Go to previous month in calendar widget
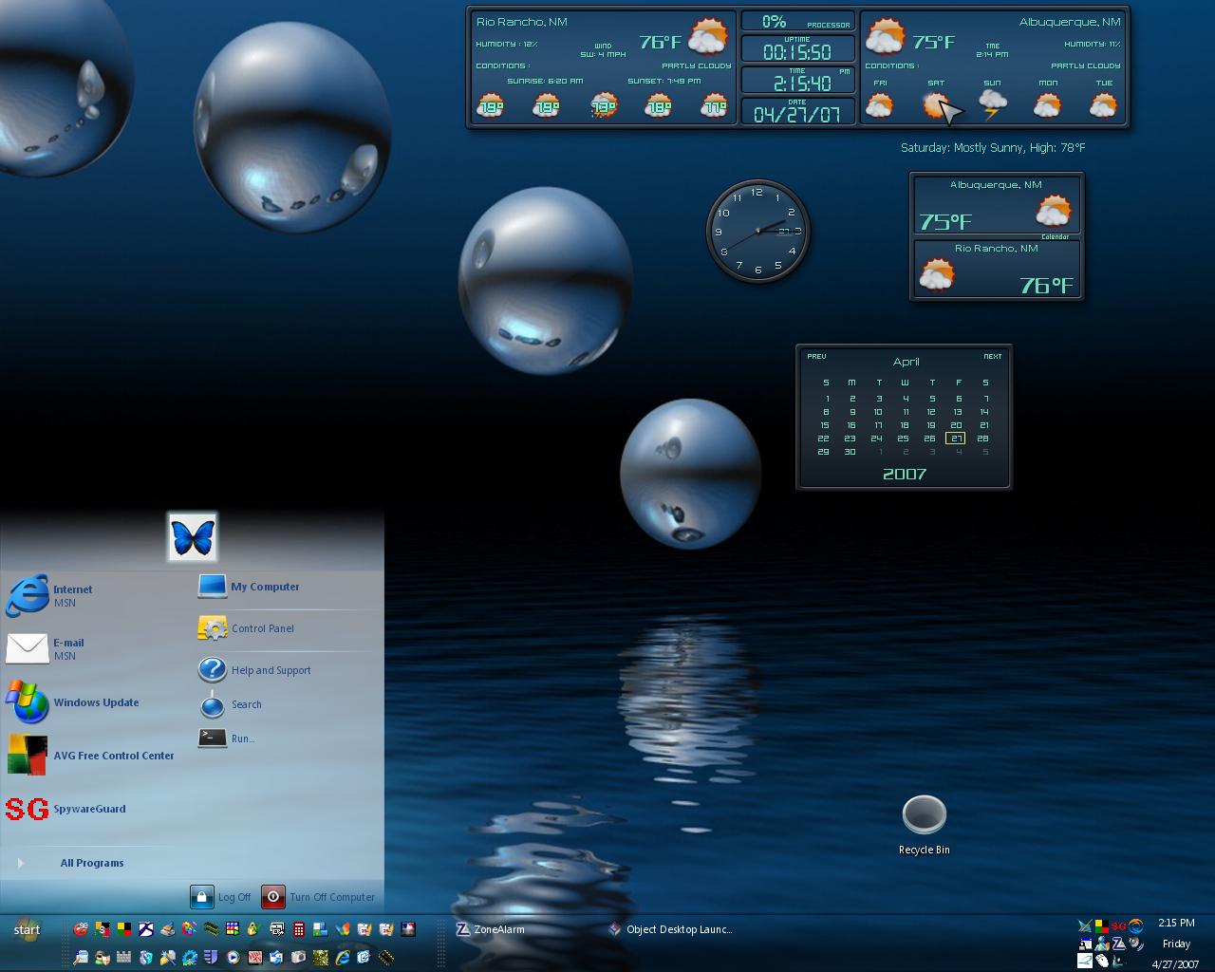 [816, 357]
